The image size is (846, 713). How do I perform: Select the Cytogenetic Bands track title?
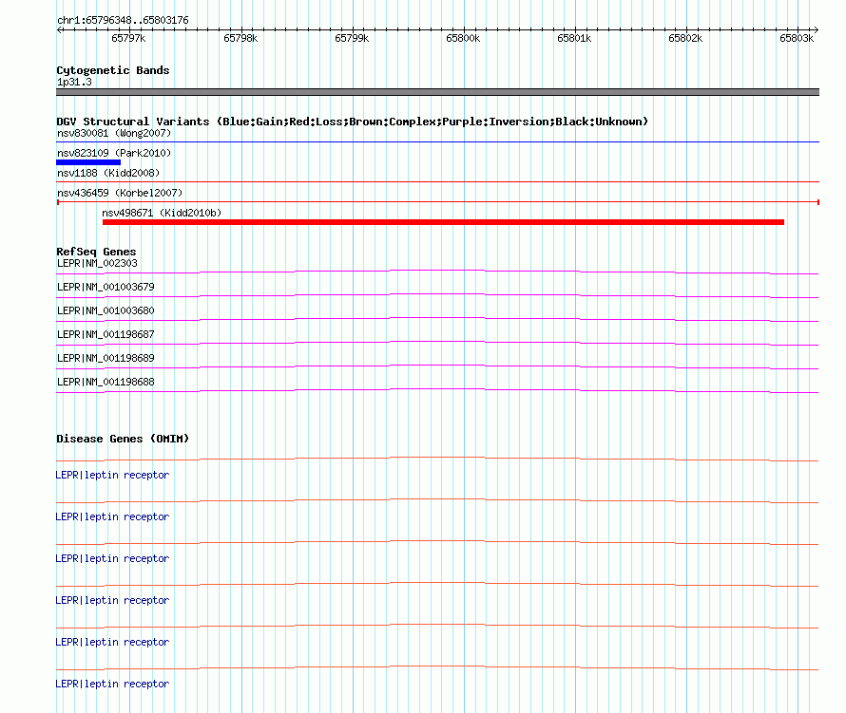[x=113, y=70]
